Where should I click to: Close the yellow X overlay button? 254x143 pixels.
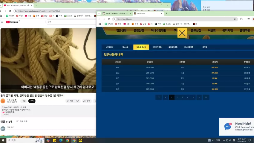click(182, 33)
